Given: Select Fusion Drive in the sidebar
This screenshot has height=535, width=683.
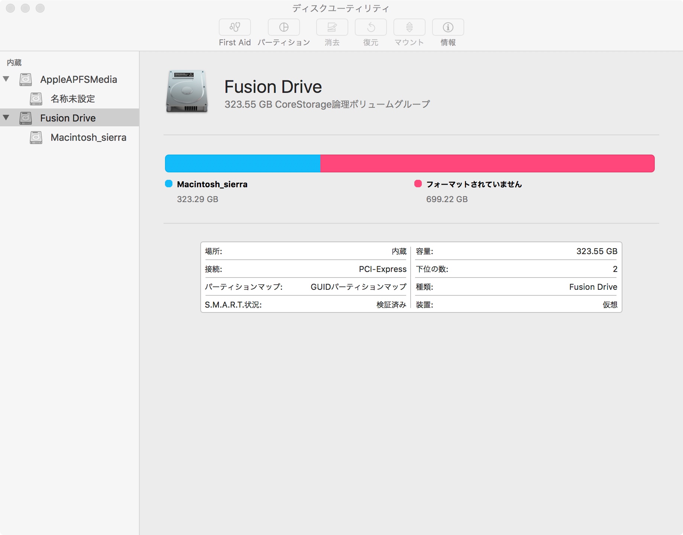Looking at the screenshot, I should coord(68,118).
